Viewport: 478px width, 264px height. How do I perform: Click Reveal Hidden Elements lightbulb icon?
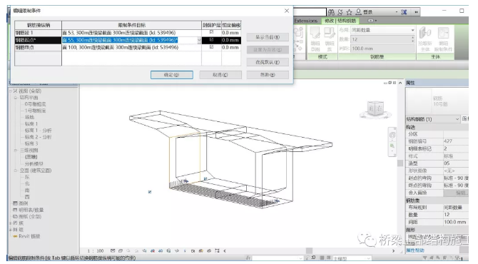[x=185, y=251]
